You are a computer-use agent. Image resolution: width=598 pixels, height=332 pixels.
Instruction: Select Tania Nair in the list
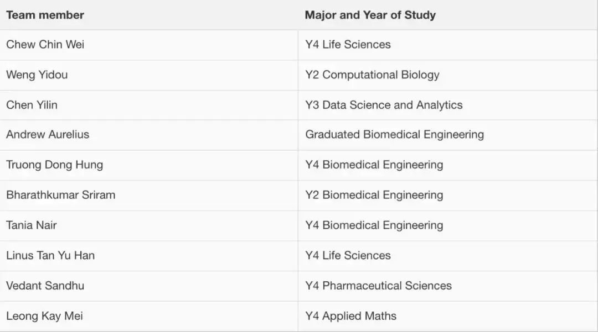pos(32,225)
